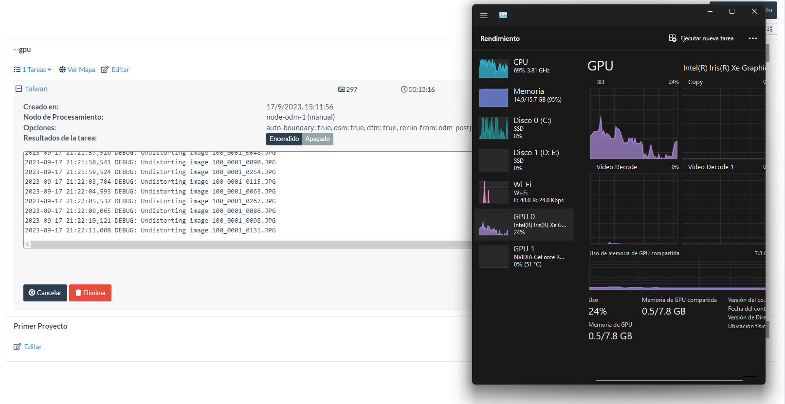The height and width of the screenshot is (404, 785).
Task: Click the pencil icon under Primer Proyecto
Action: tap(18, 347)
